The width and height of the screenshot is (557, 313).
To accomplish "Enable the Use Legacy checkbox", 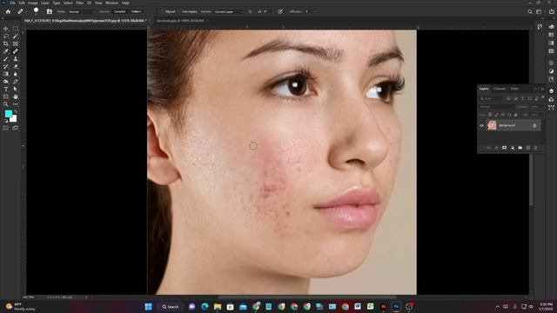I will point(179,11).
